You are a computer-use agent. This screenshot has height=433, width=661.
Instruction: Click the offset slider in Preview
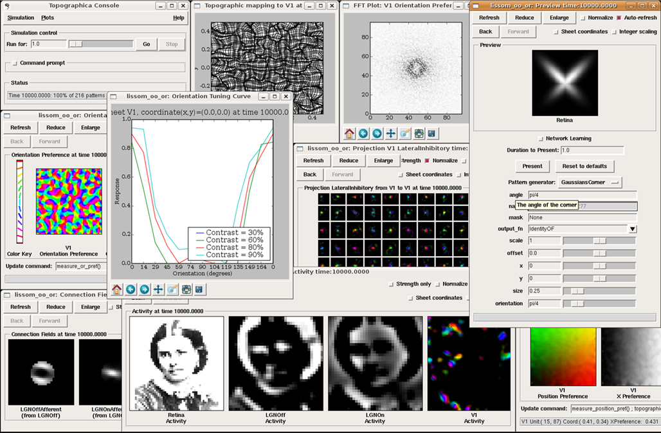599,253
